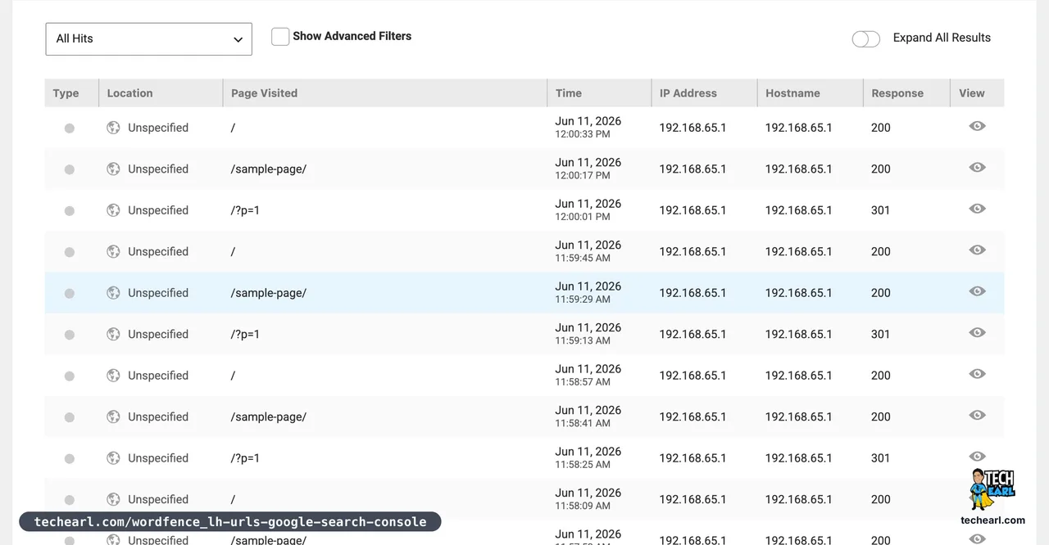Open the All Hits filter dropdown
Screen dimensions: 1049x545
[148, 38]
